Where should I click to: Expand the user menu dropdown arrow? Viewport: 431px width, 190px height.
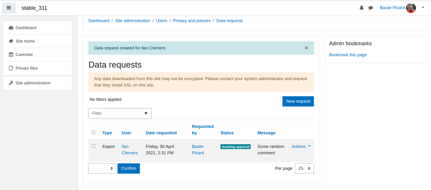click(423, 8)
